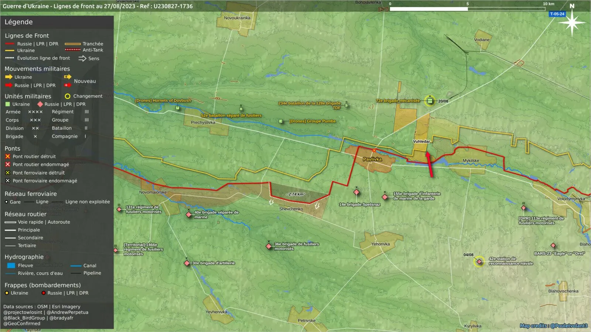This screenshot has height=332, width=591.
Task: Click the red Russie movement arrow in legend
Action: pos(9,85)
